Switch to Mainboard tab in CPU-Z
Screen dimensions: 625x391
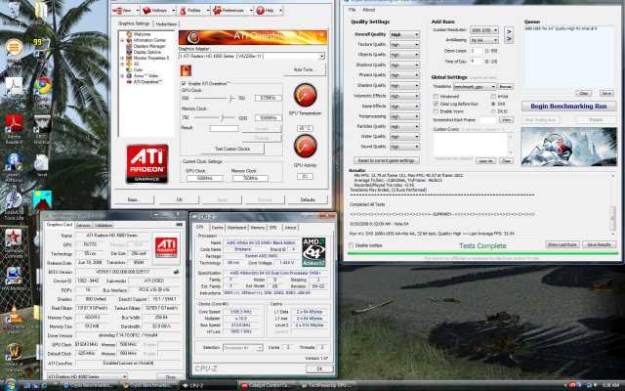pos(236,228)
